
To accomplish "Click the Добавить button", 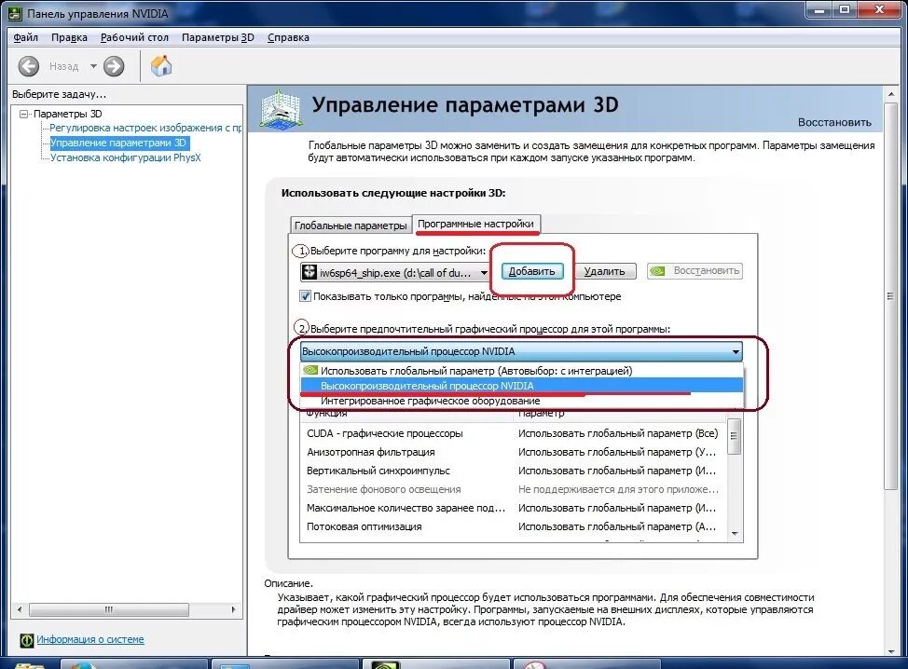I will (531, 271).
